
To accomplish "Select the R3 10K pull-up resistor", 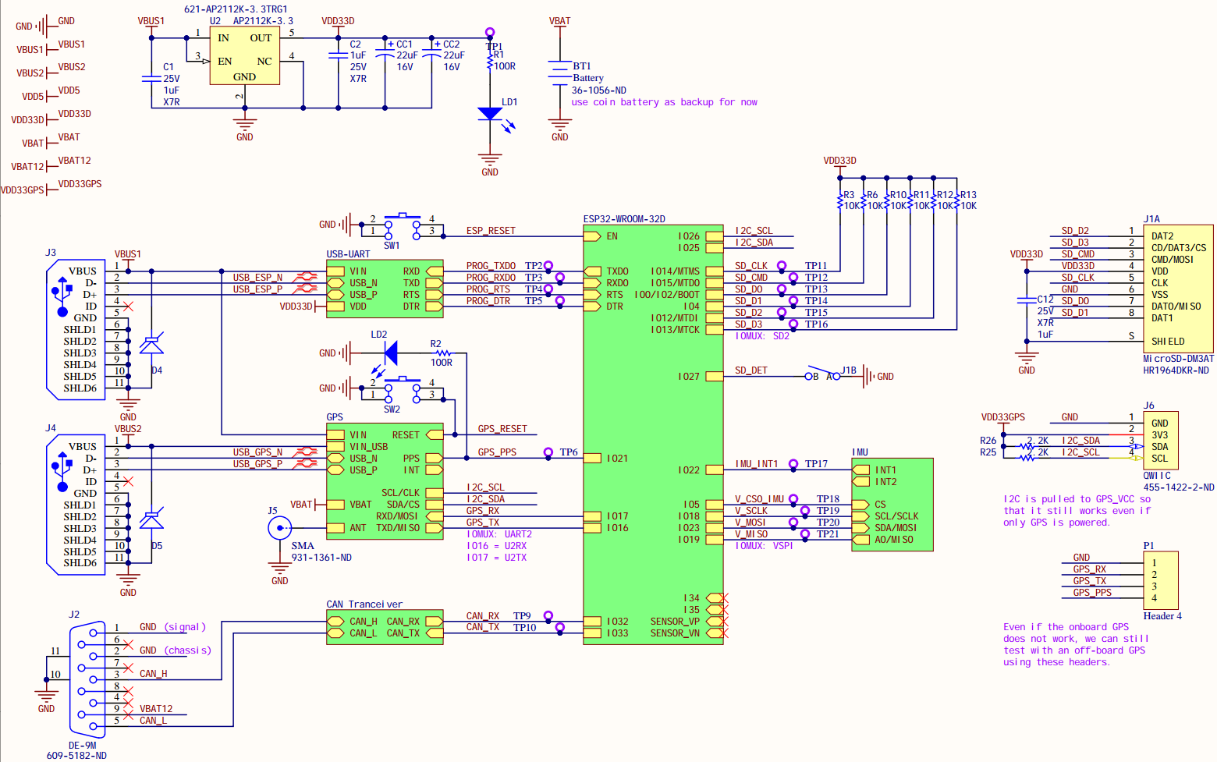I will pyautogui.click(x=840, y=201).
